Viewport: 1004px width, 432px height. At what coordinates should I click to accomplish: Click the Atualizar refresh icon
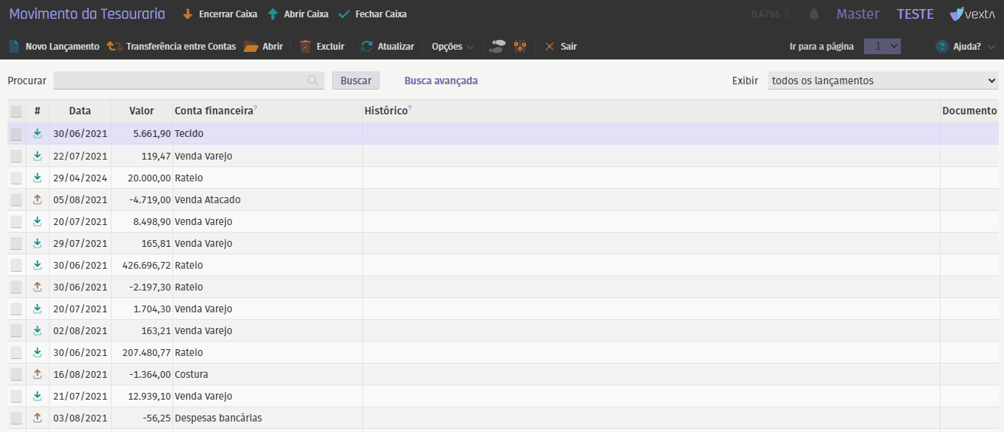[367, 47]
